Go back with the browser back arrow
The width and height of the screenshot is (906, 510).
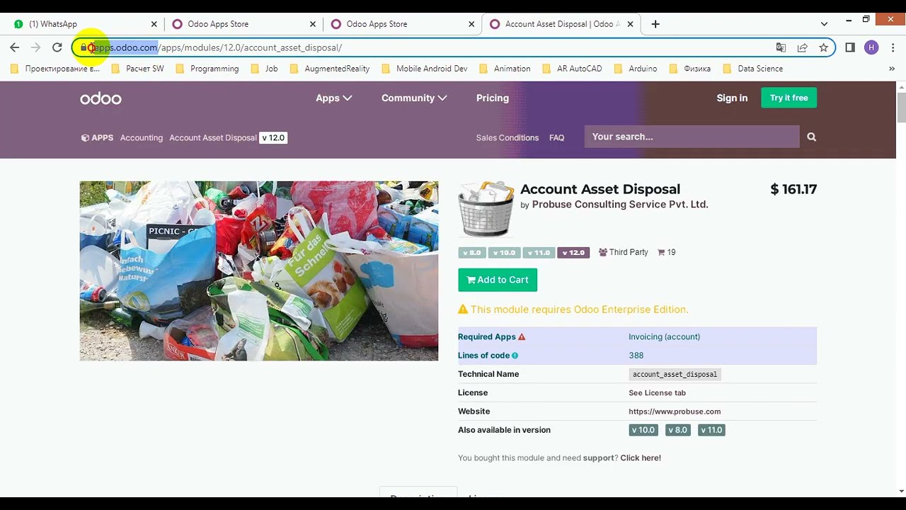15,47
